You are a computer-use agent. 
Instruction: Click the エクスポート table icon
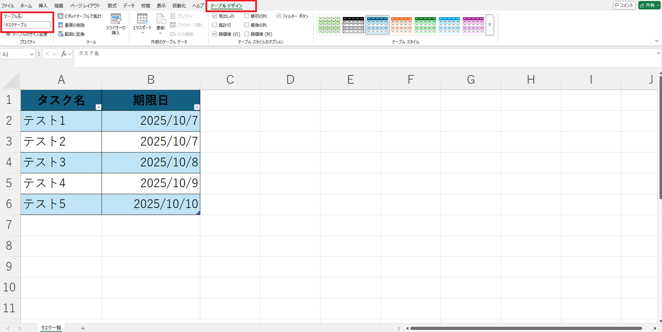[142, 19]
